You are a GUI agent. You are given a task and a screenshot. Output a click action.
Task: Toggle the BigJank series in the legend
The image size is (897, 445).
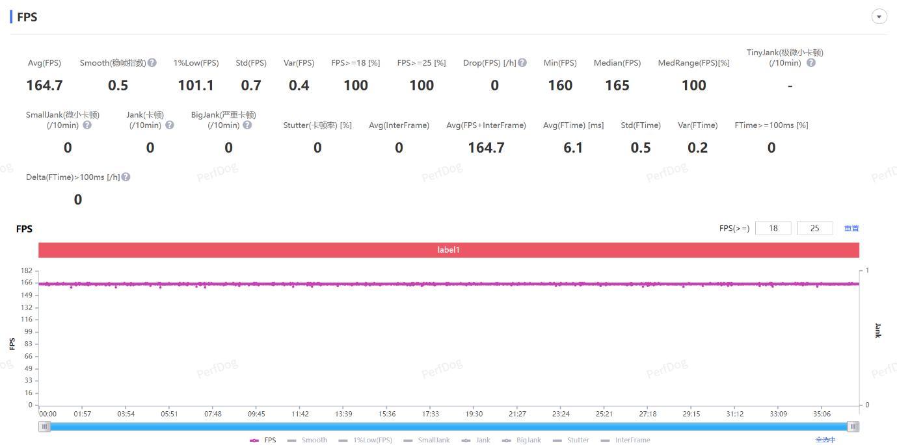tap(522, 440)
